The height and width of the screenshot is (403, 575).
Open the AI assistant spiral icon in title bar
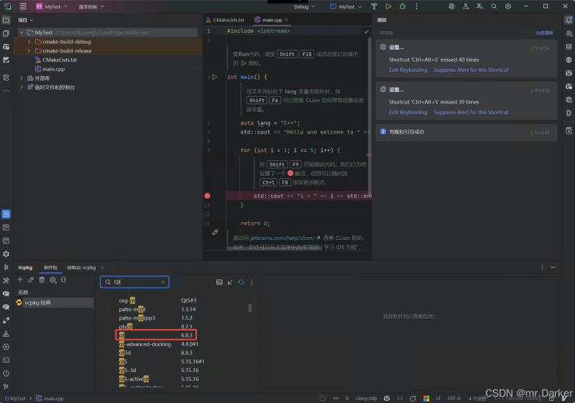coord(451,6)
